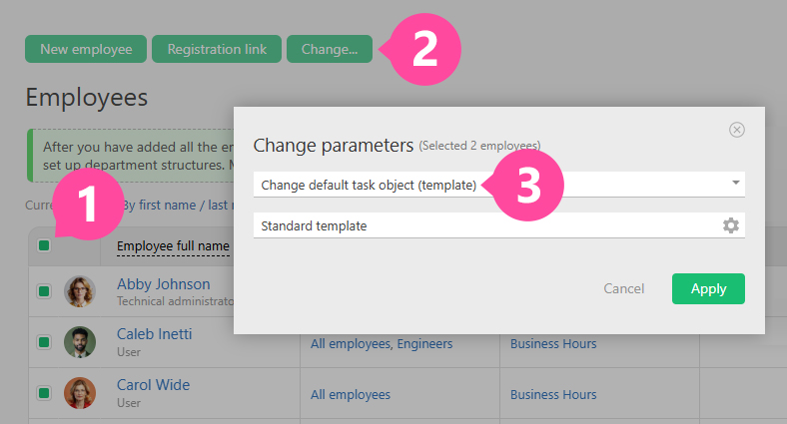This screenshot has width=787, height=424.
Task: Cancel the Change parameters dialog
Action: click(x=623, y=288)
